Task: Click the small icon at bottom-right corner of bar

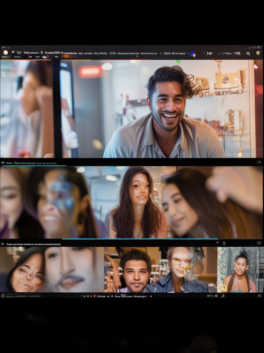Action: (259, 296)
